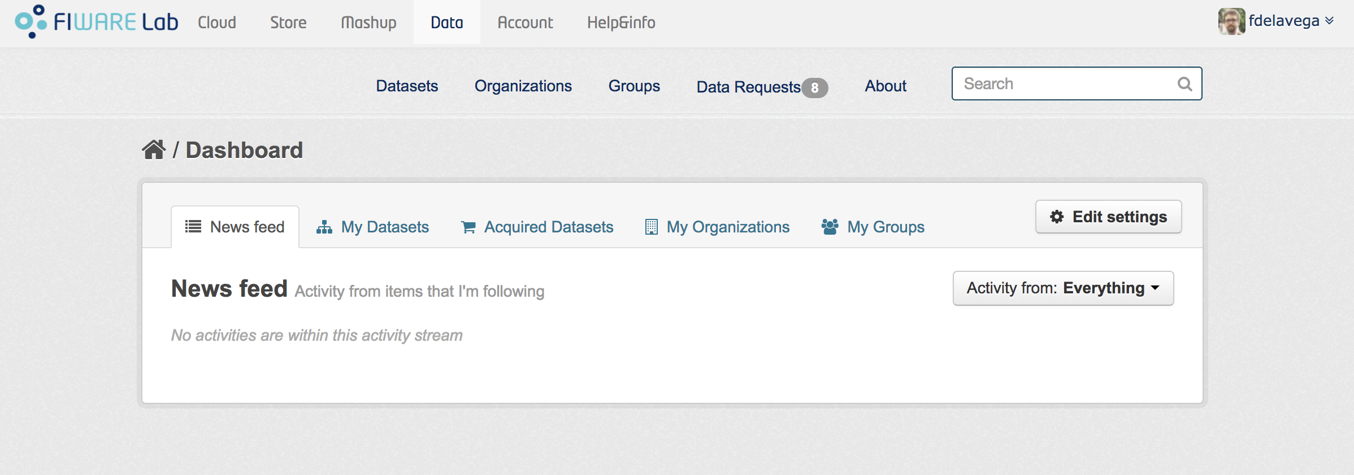Open the Help&info portal tab
Viewport: 1354px width, 475px height.
[x=621, y=23]
